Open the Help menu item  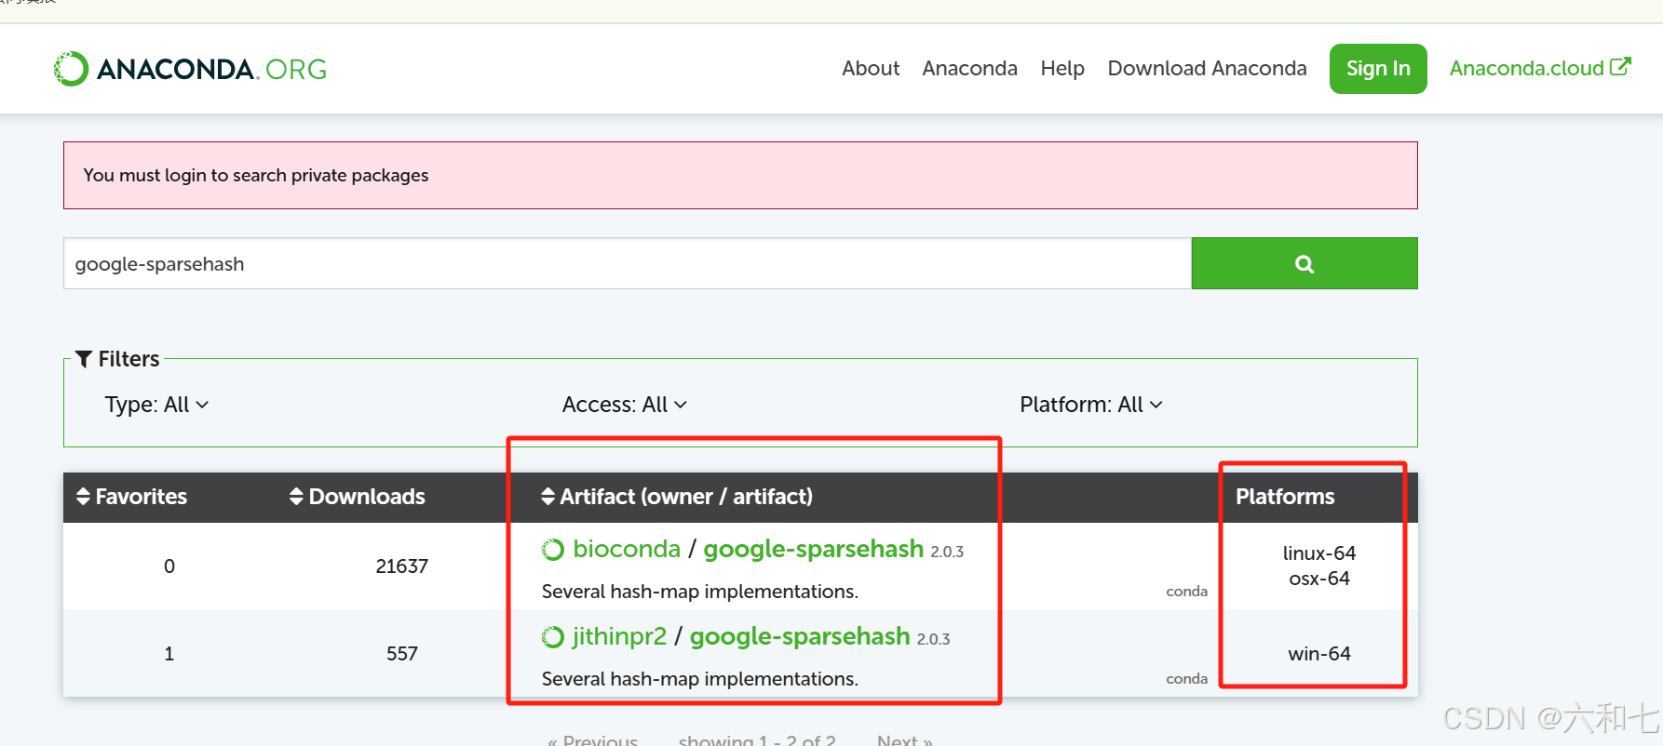(x=1062, y=68)
